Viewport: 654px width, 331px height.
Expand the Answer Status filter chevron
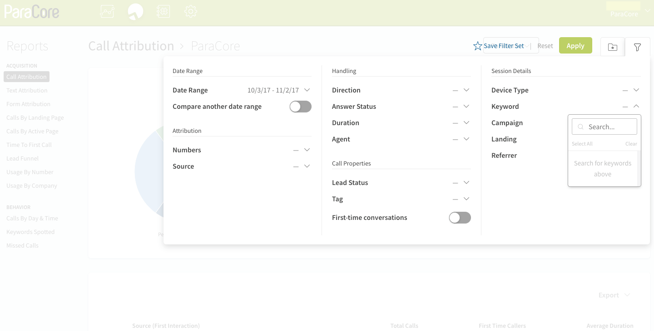point(466,107)
